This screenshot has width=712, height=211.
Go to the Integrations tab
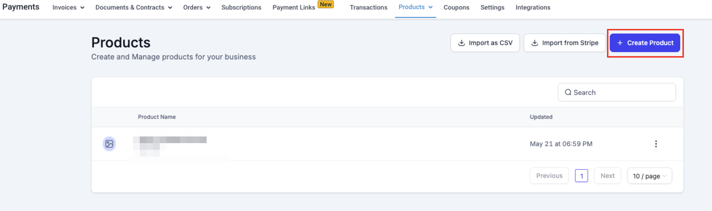coord(533,7)
